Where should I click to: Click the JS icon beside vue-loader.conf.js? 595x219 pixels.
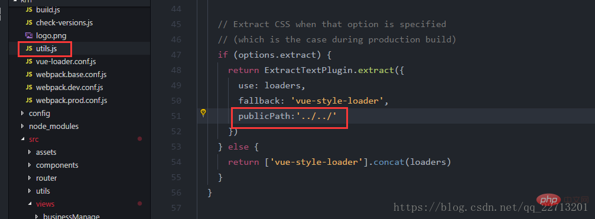pos(29,62)
